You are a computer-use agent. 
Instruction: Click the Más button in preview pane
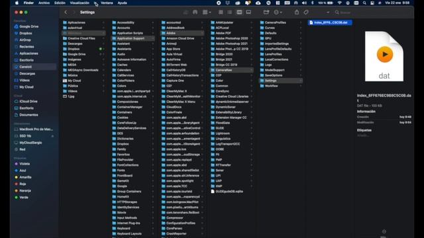[x=384, y=233]
